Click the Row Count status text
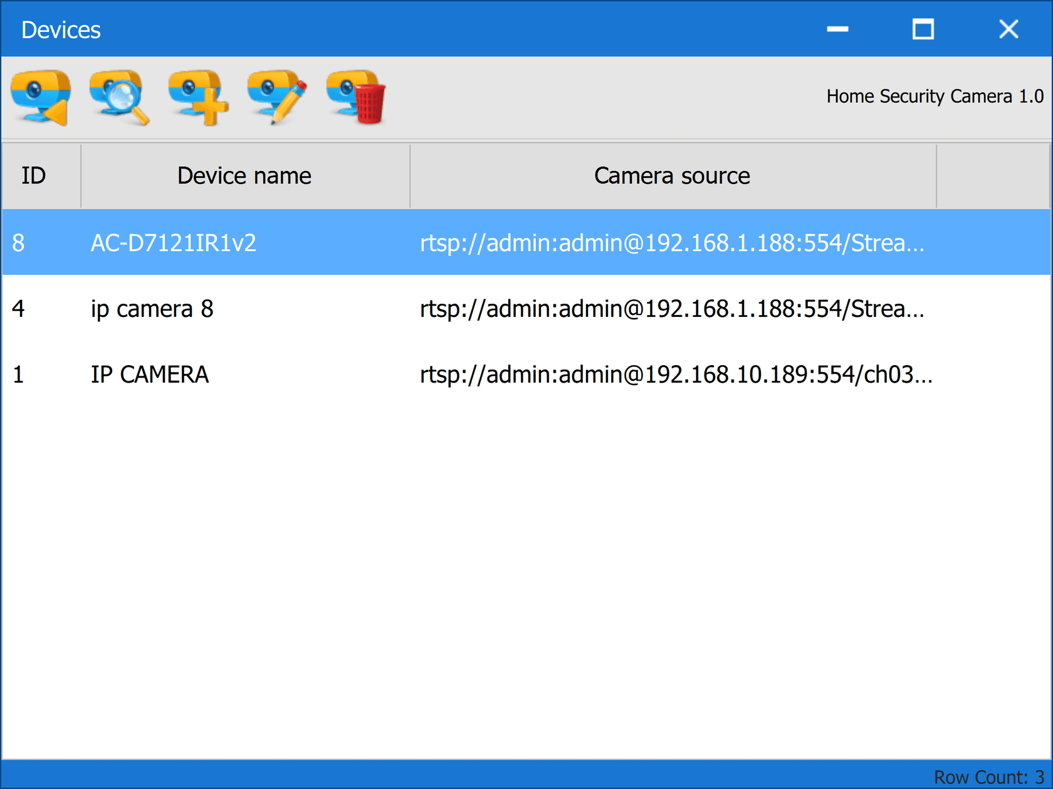The height and width of the screenshot is (789, 1053). [x=988, y=777]
